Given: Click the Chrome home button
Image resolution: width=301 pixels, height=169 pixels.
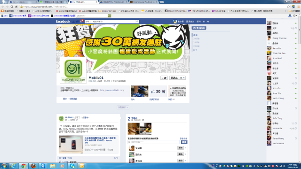Looking at the screenshot, I should [x=16, y=7].
